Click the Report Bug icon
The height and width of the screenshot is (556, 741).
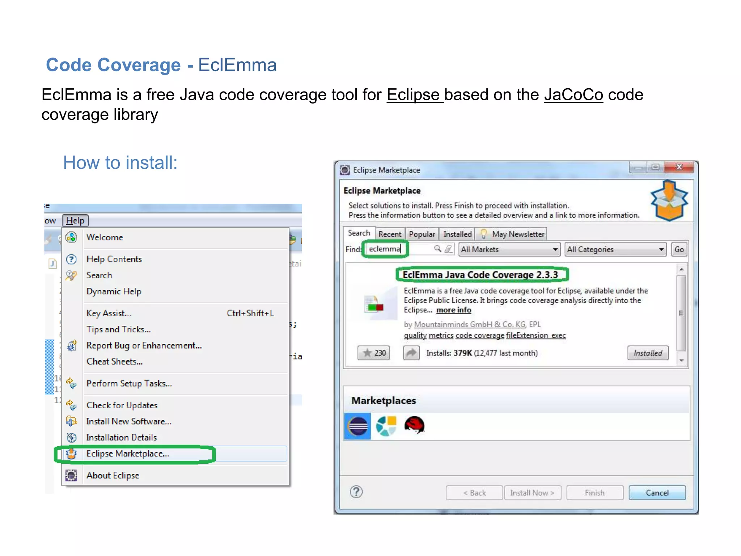pyautogui.click(x=72, y=346)
